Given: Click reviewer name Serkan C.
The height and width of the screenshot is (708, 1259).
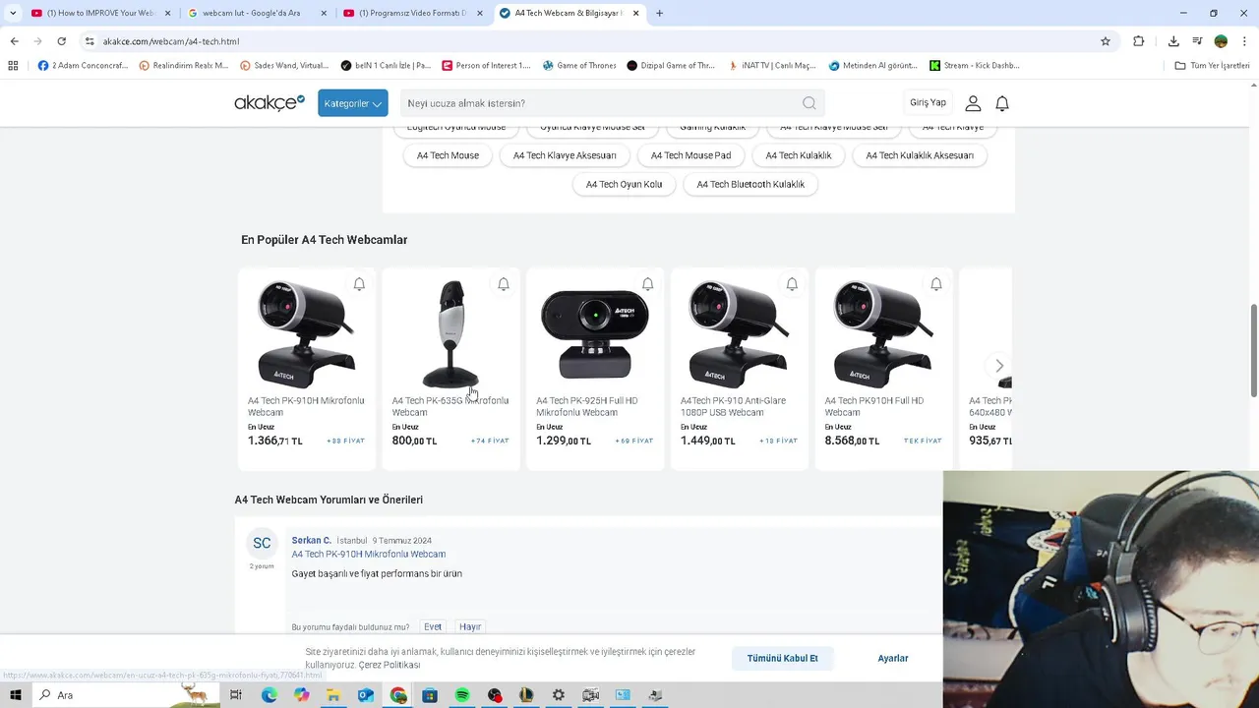Looking at the screenshot, I should click(x=311, y=540).
